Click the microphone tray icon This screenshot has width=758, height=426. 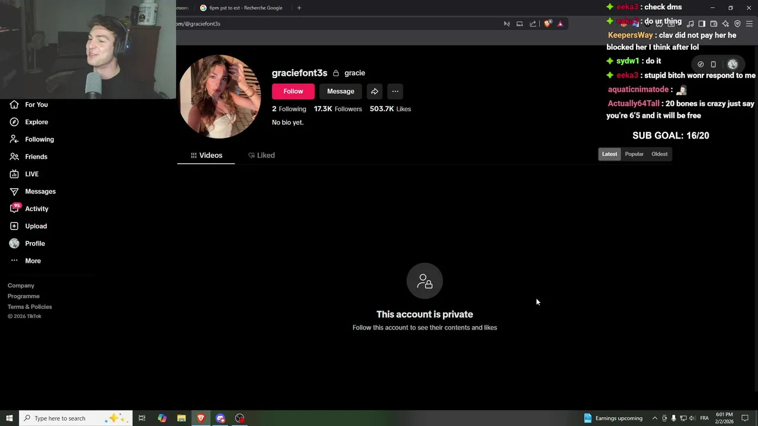[673, 418]
